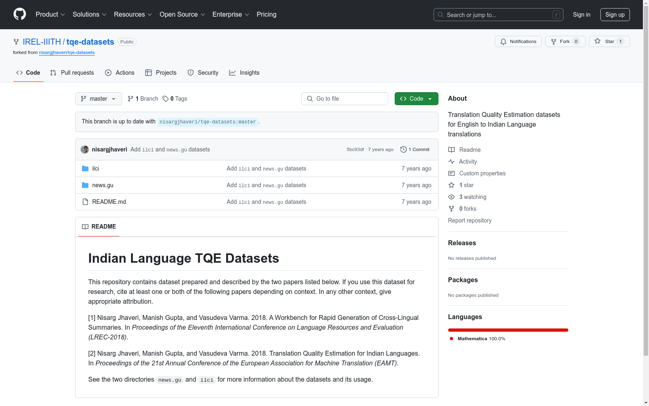649x406 pixels.
Task: Click the search magnifier icon in header
Action: pos(441,15)
